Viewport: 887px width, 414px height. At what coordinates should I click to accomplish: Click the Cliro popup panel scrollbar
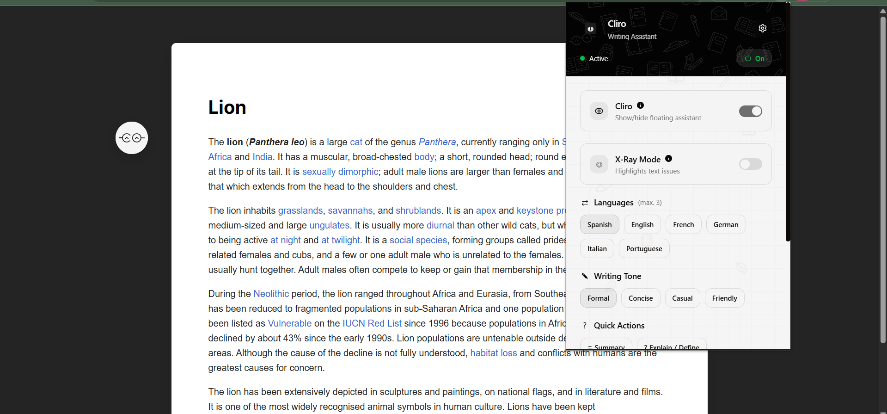pyautogui.click(x=788, y=122)
